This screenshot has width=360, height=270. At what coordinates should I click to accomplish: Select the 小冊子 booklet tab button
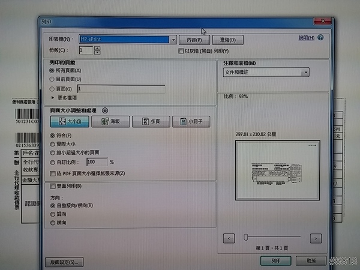[191, 121]
